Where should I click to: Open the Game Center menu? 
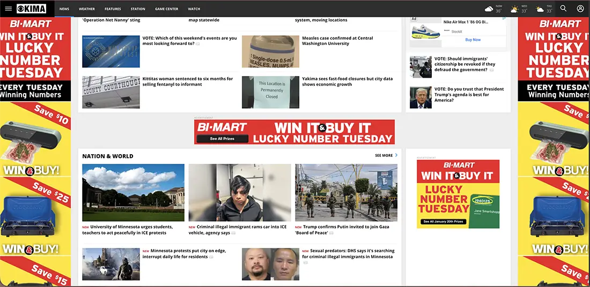pos(166,9)
